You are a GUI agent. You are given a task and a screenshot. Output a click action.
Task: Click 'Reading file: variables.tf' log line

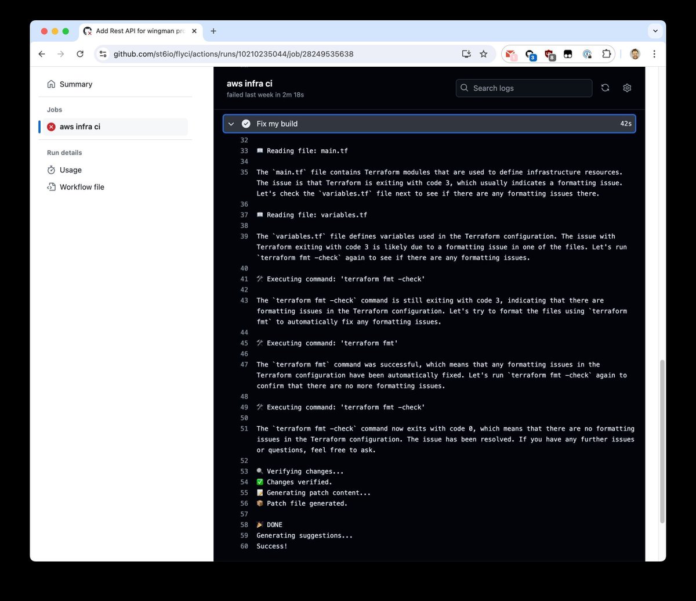point(311,215)
